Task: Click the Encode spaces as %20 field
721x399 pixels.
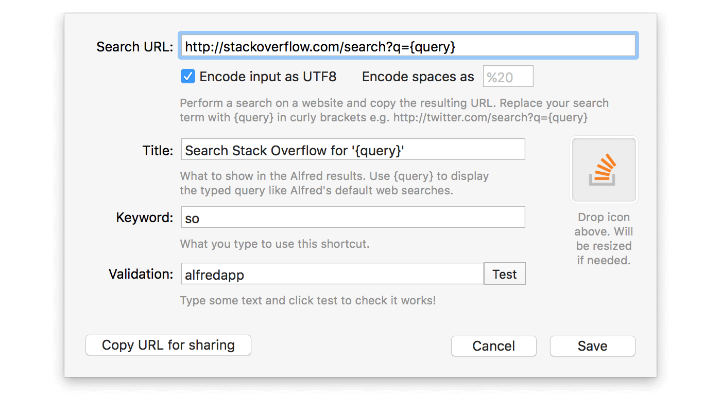Action: coord(508,76)
